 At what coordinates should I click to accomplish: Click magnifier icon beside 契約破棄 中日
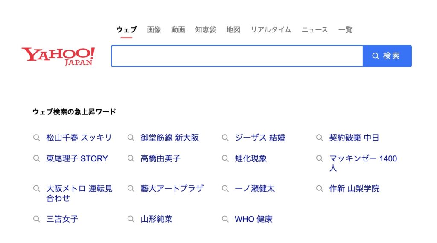pos(319,138)
